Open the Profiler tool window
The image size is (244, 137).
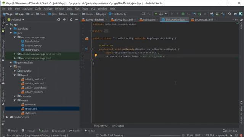(75, 131)
